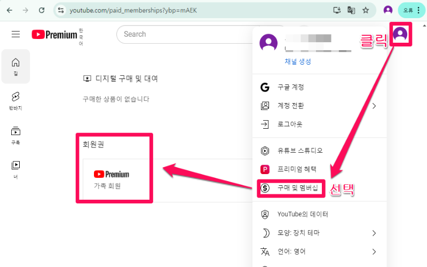Viewport: 427px width, 267px height.
Task: Select 구매 및 멤버십 menu item
Action: click(x=319, y=188)
